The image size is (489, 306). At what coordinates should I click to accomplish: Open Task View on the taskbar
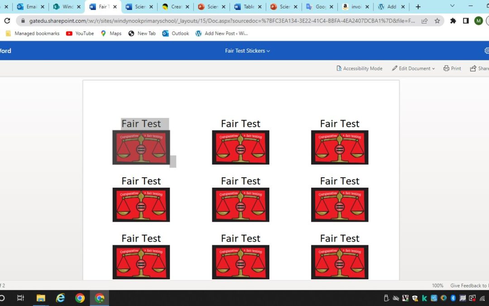20,298
